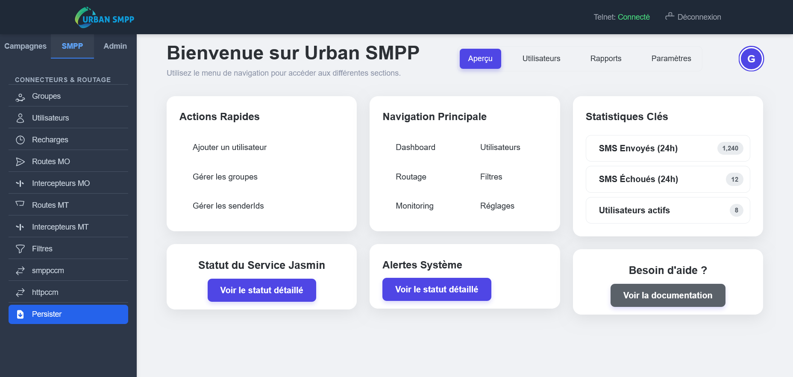
Task: Click the Ajouter un utilisateur link
Action: [x=229, y=147]
